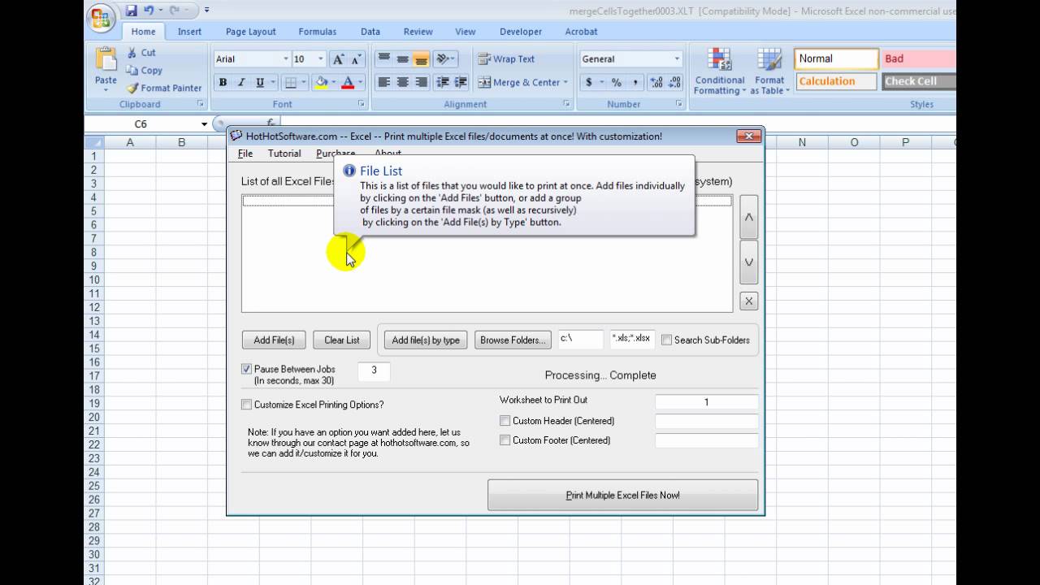Click the Center text alignment icon
This screenshot has width=1040, height=585.
coord(402,82)
